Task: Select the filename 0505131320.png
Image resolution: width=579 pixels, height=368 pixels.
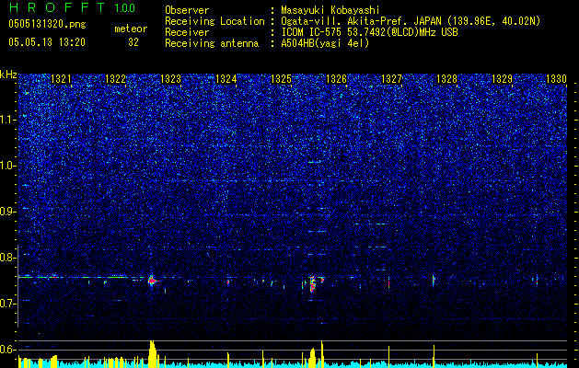Action: coord(47,24)
